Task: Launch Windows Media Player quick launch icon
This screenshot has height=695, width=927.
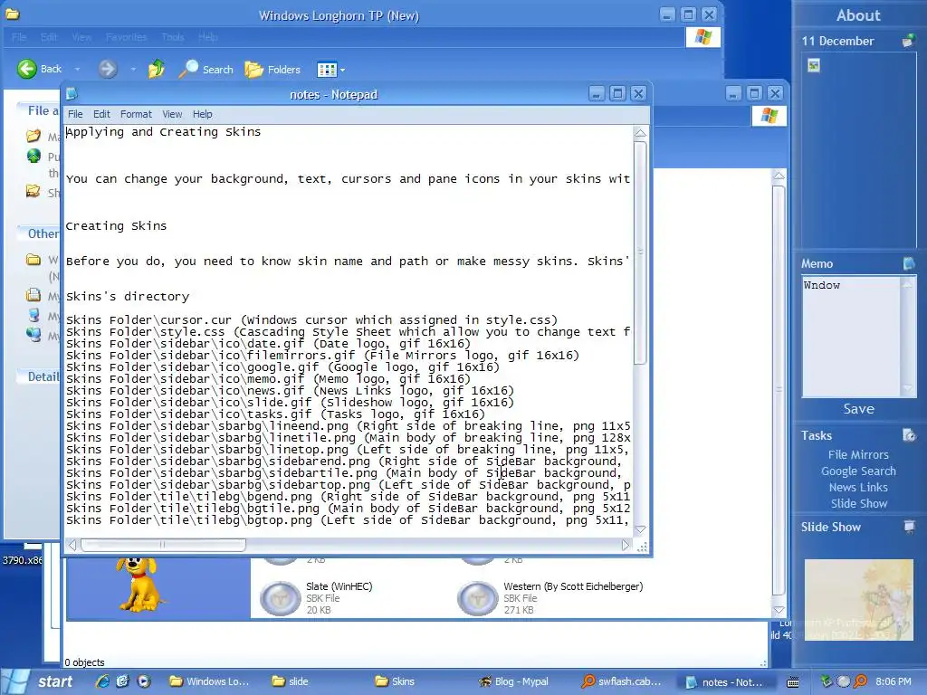Action: 144,681
